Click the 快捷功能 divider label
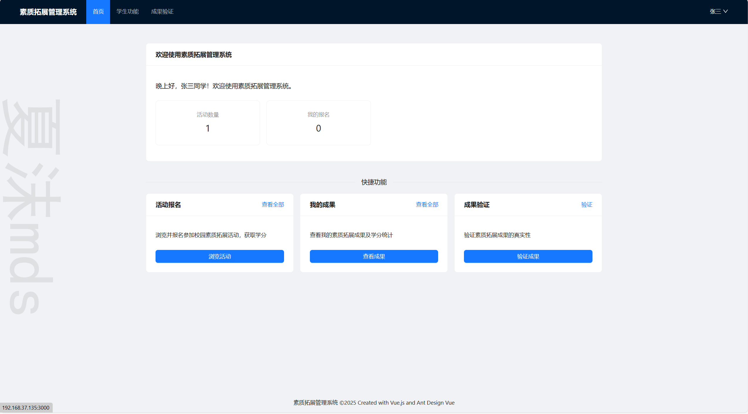The width and height of the screenshot is (748, 414). pyautogui.click(x=374, y=182)
